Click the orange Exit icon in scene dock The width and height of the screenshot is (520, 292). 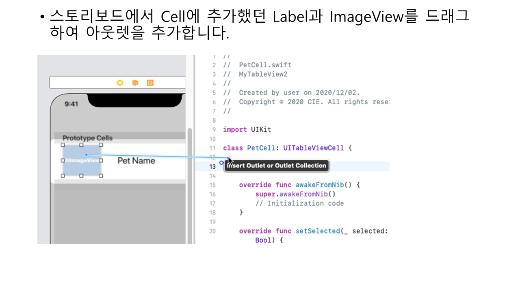coord(150,83)
